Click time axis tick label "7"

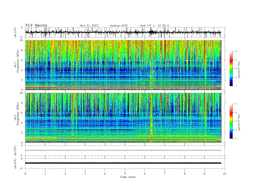tap(165, 174)
